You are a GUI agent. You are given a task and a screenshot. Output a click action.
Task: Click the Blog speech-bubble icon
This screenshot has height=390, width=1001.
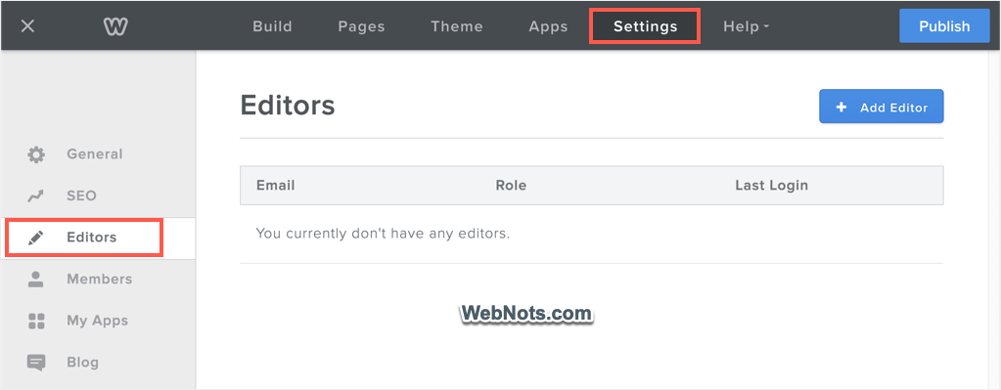point(36,363)
